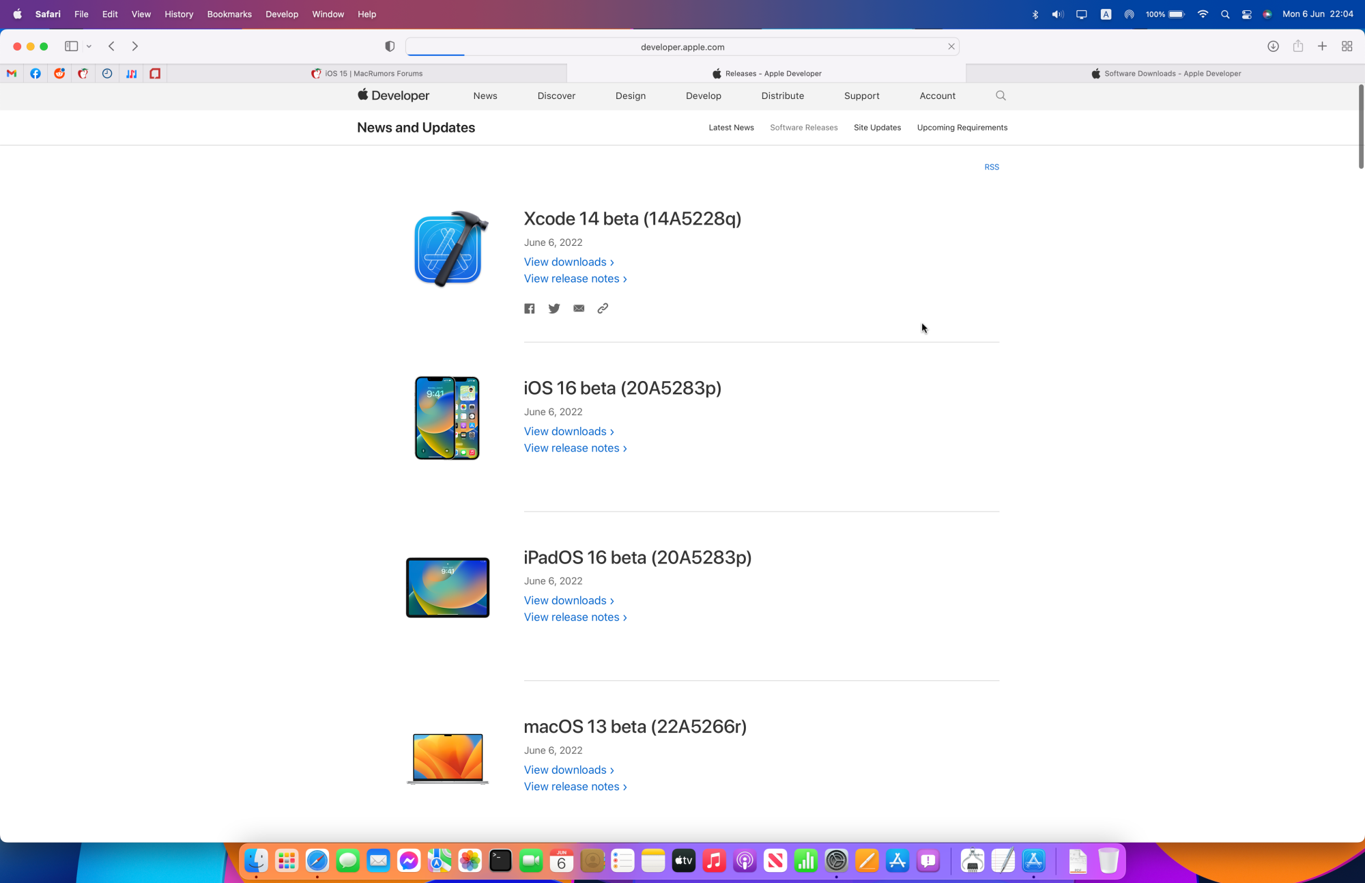Expand the sidebar options dropdown arrow
Image resolution: width=1365 pixels, height=883 pixels.
[x=89, y=46]
